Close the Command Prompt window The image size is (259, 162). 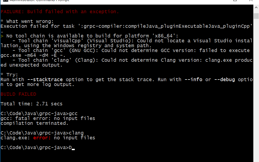tap(251, 1)
